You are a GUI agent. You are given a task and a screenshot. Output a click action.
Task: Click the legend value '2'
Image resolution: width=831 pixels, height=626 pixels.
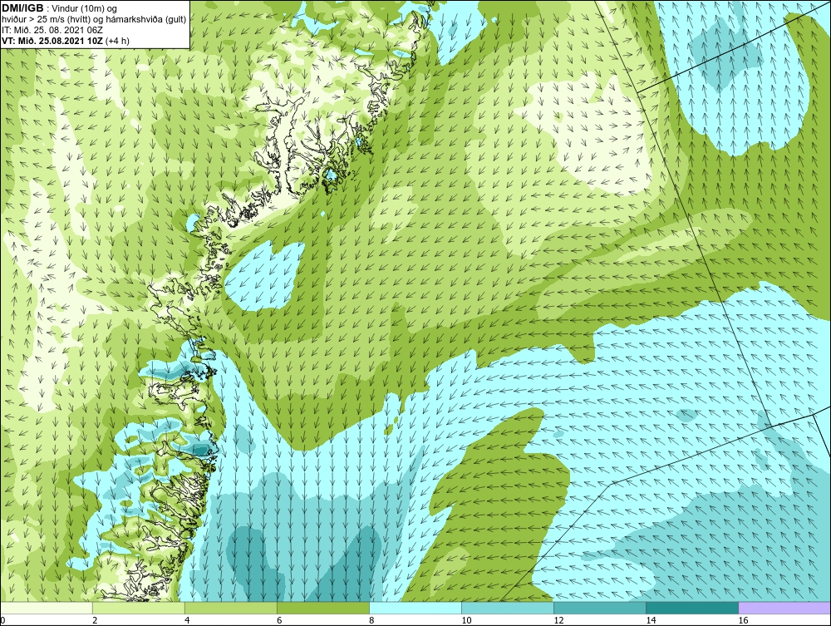pos(95,620)
